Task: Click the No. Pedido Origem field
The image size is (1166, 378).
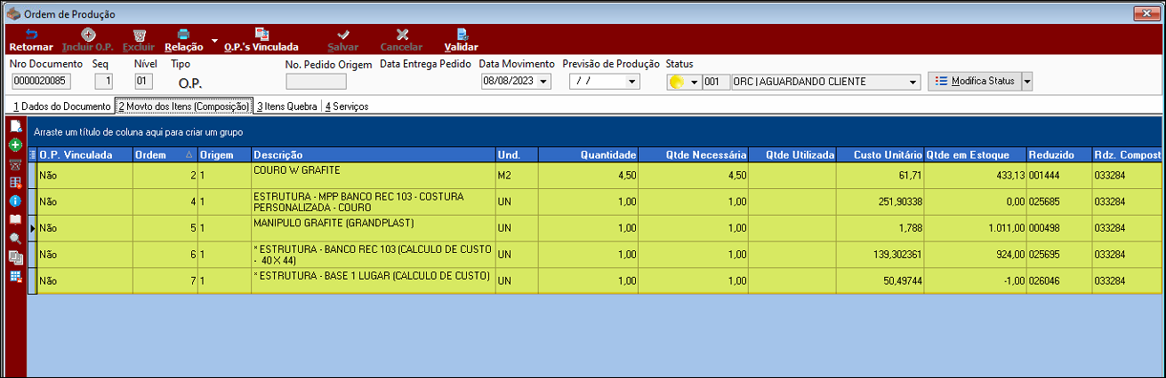Action: click(x=316, y=82)
